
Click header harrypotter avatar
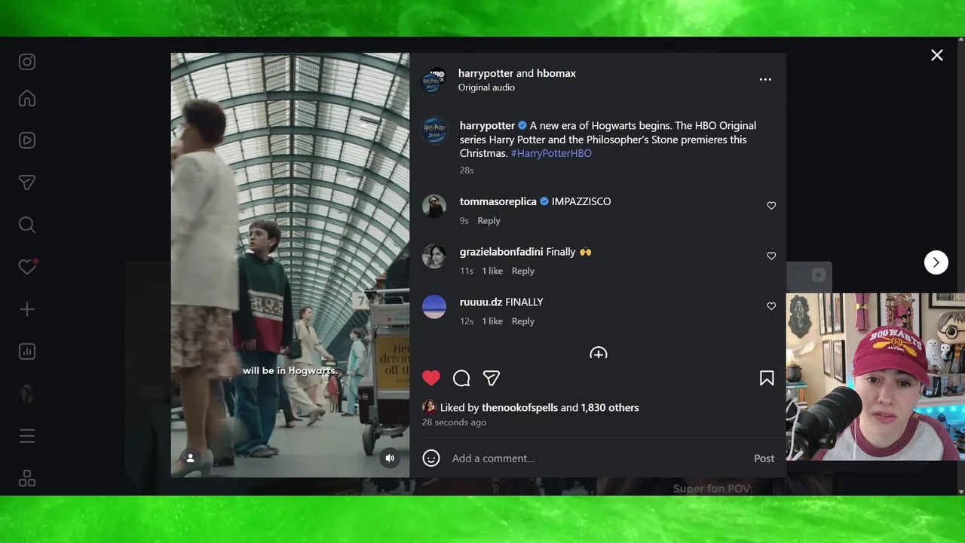coord(433,80)
